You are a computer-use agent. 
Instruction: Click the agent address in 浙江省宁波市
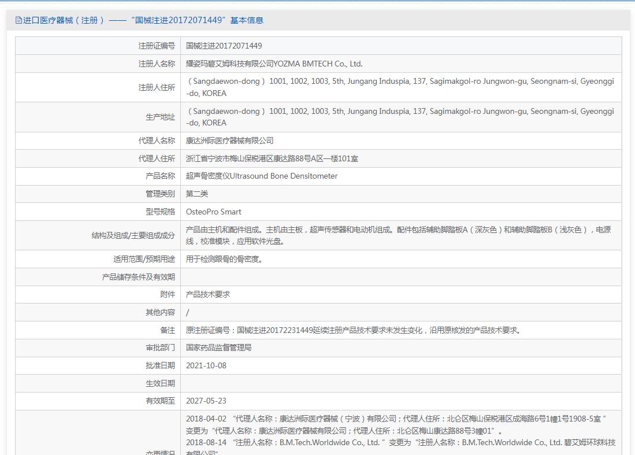click(272, 158)
